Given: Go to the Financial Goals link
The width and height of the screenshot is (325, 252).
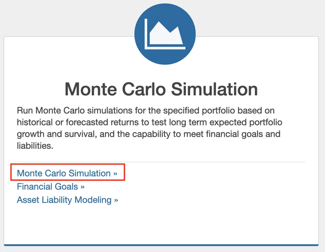Looking at the screenshot, I should coord(47,187).
